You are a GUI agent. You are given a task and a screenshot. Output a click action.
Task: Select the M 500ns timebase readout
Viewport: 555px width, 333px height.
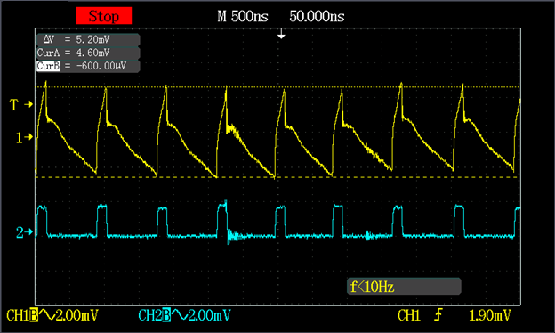pos(243,16)
